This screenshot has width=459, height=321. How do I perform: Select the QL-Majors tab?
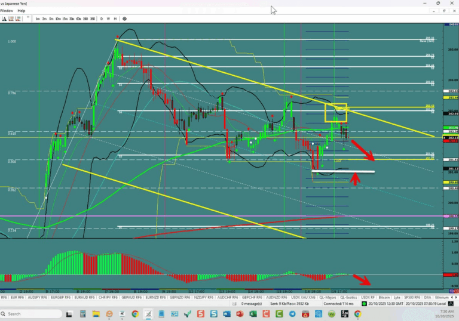point(328,297)
